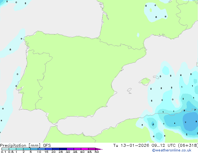Click the Mallorca island outline
This screenshot has height=153, width=198.
pyautogui.click(x=145, y=81)
